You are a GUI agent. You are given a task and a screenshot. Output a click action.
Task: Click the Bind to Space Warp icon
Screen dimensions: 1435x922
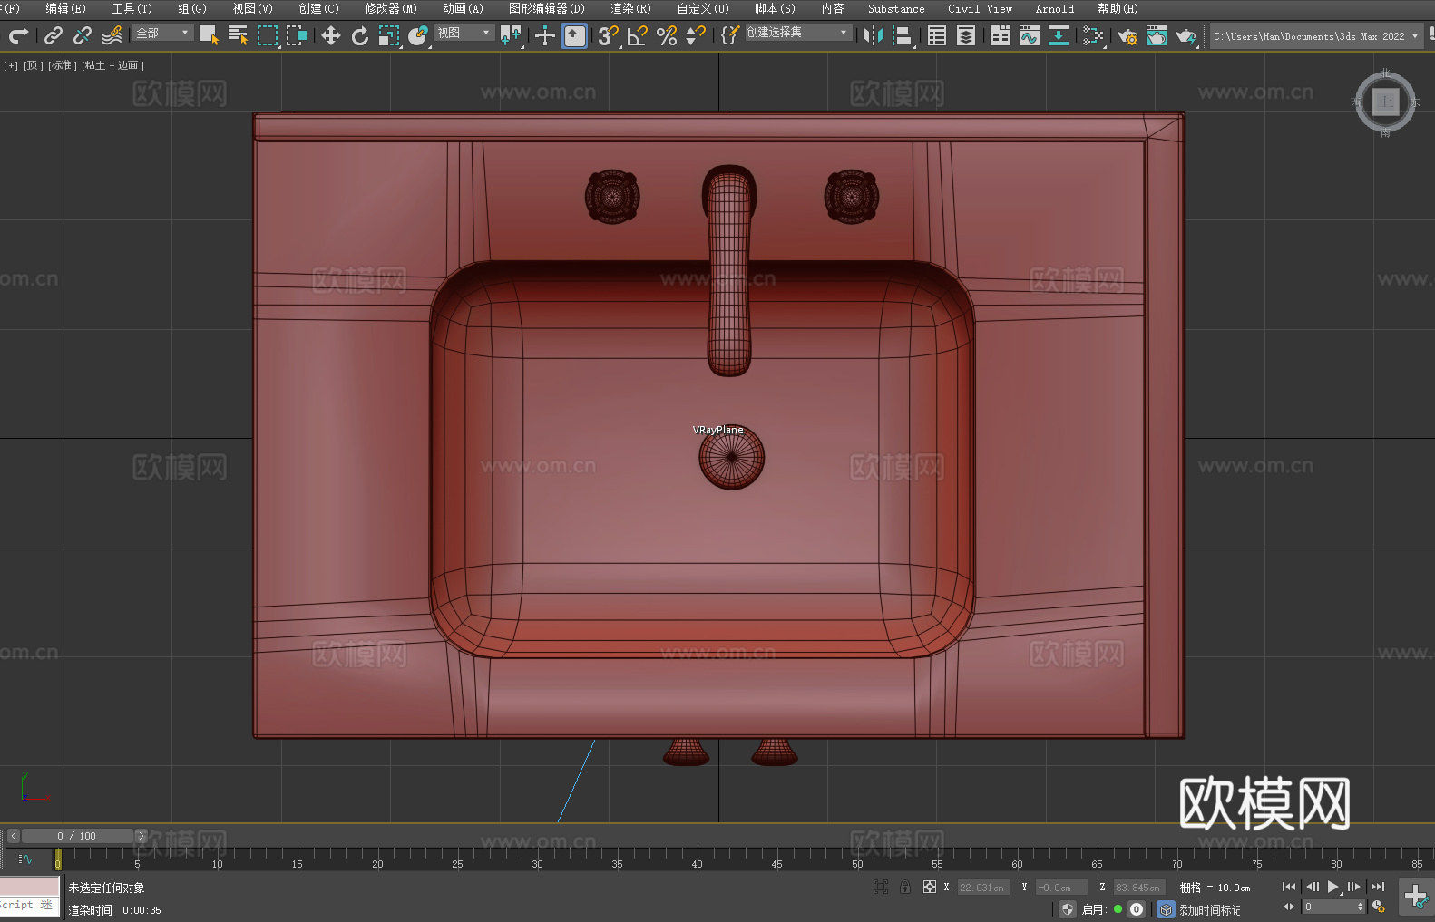click(x=112, y=35)
